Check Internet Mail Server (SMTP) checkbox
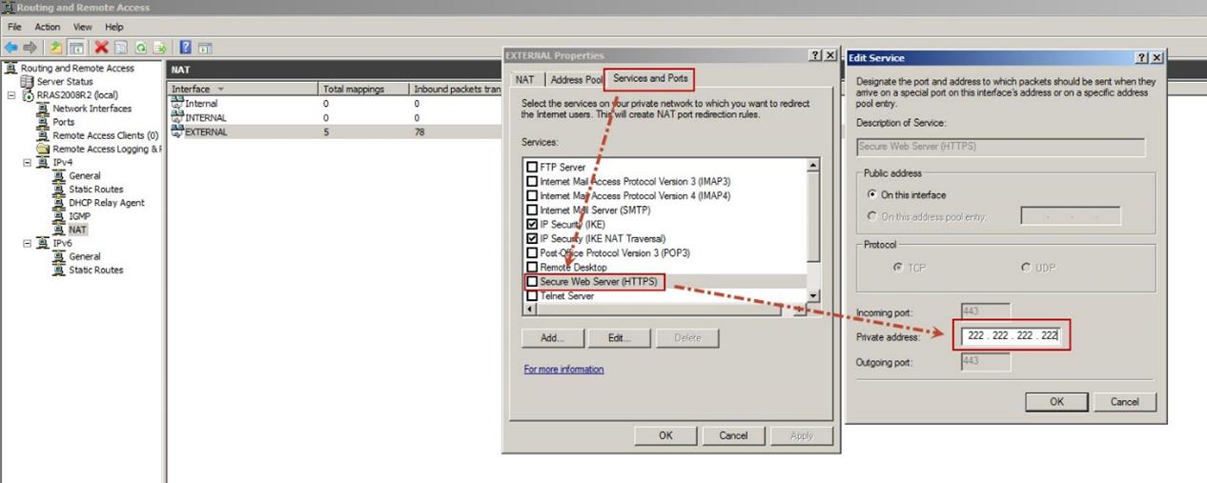This screenshot has width=1207, height=483. (x=532, y=210)
